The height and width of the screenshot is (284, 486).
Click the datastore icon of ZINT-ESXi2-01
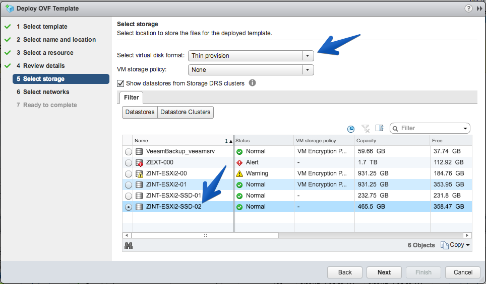(x=139, y=185)
